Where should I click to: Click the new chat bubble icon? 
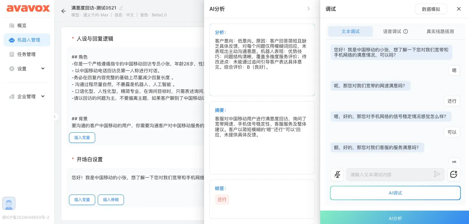click(x=453, y=175)
